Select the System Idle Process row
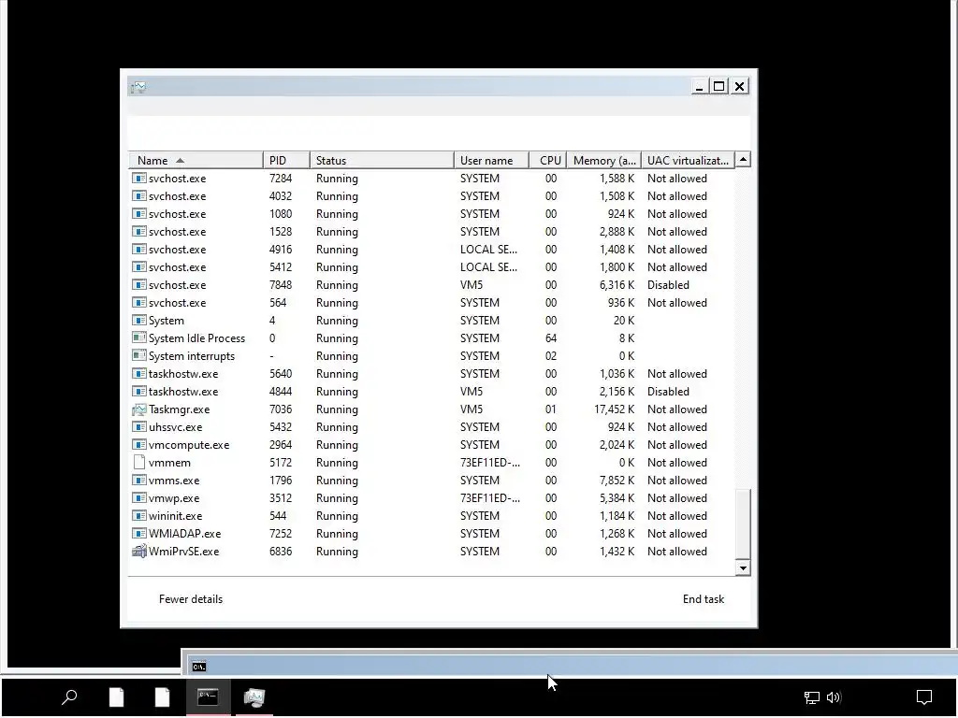This screenshot has width=958, height=718. pyautogui.click(x=431, y=338)
